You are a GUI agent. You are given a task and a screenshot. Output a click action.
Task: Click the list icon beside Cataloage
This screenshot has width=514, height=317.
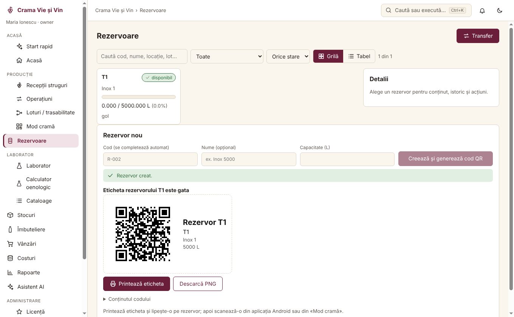coord(19,201)
